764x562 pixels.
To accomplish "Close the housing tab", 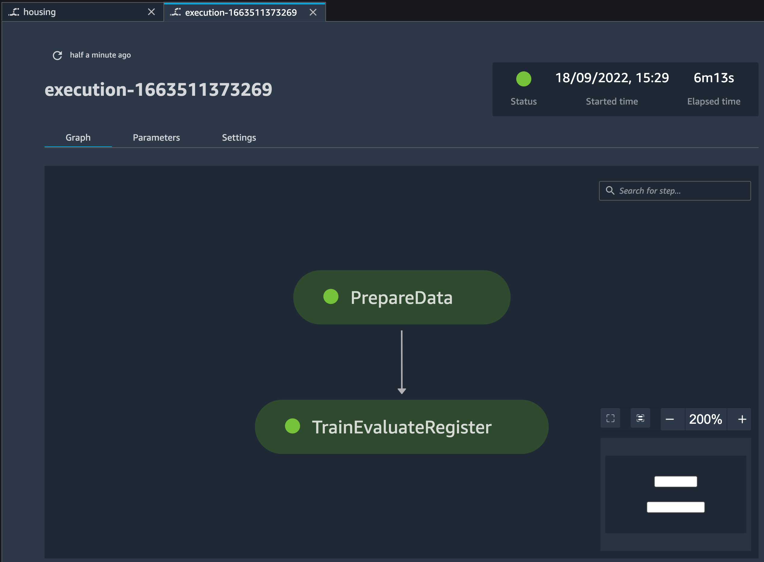I will click(151, 12).
